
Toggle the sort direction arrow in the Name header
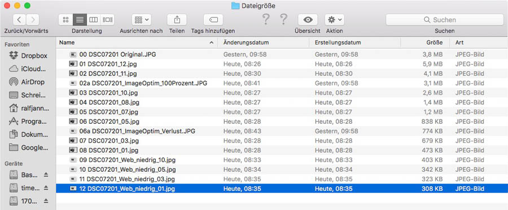[x=212, y=43]
